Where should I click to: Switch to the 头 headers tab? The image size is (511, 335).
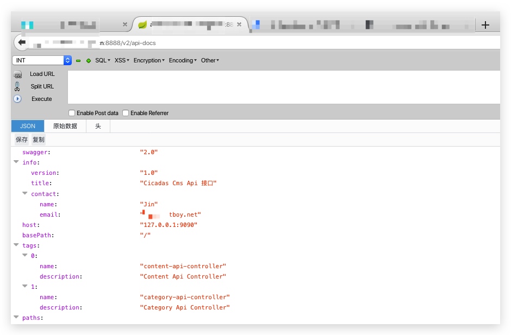click(x=98, y=126)
